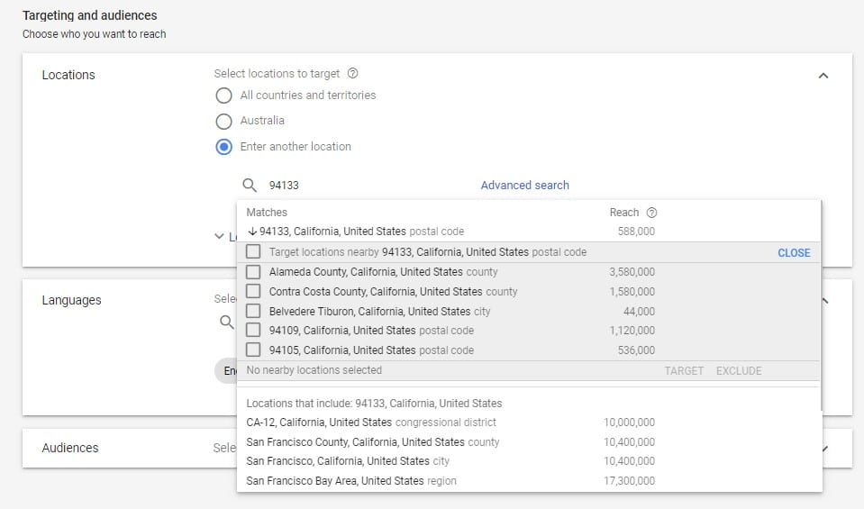Viewport: 864px width, 509px height.
Task: Click the Targeting and audiences page title
Action: 90,15
